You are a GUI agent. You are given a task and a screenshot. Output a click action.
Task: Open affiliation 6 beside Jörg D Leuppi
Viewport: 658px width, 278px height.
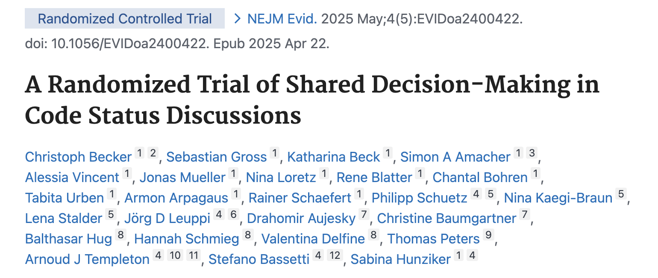[x=233, y=214]
